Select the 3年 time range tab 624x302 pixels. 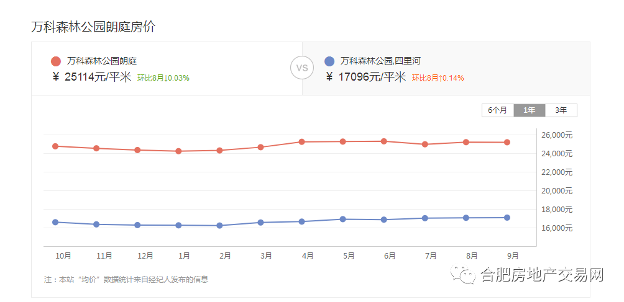tap(561, 110)
